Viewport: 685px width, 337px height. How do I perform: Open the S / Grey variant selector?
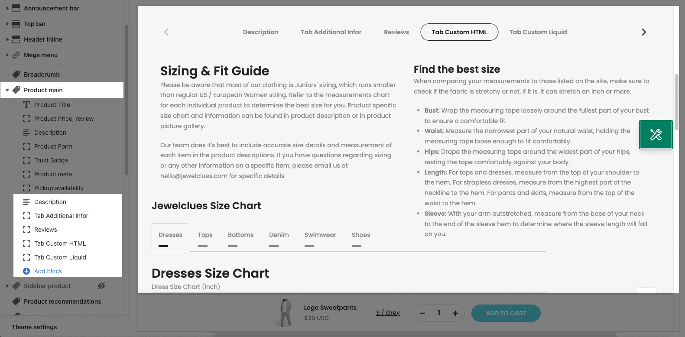[388, 313]
